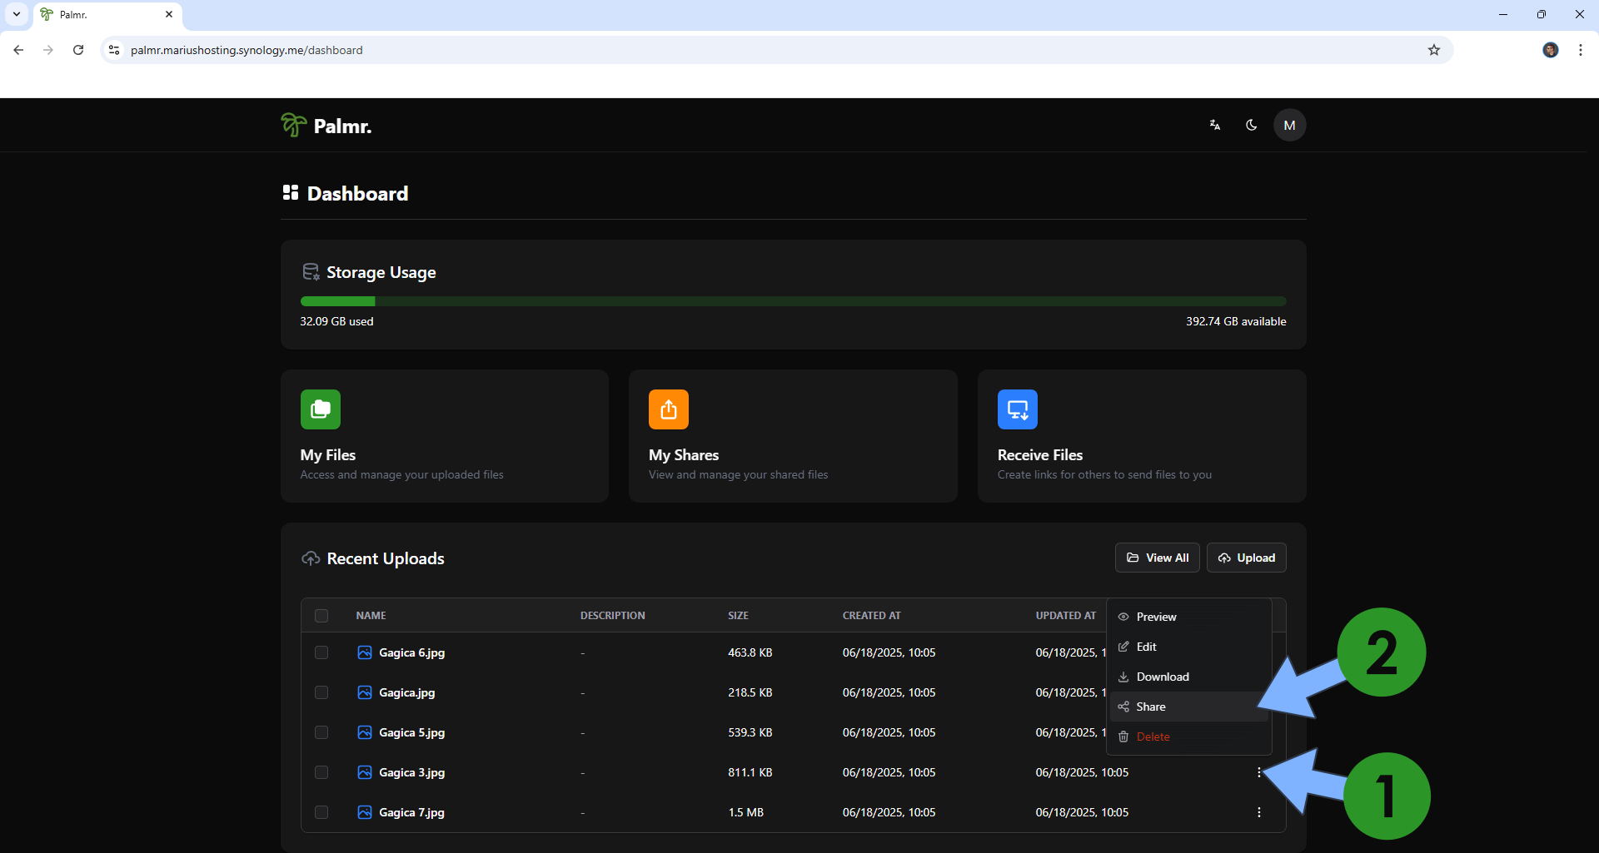Open the Chrome profile avatar

click(x=1550, y=50)
